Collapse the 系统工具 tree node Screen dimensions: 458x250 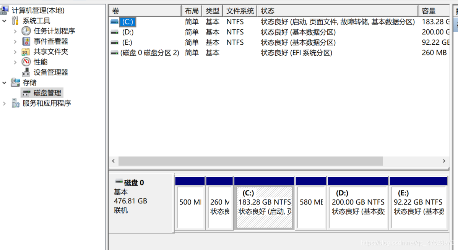click(4, 21)
